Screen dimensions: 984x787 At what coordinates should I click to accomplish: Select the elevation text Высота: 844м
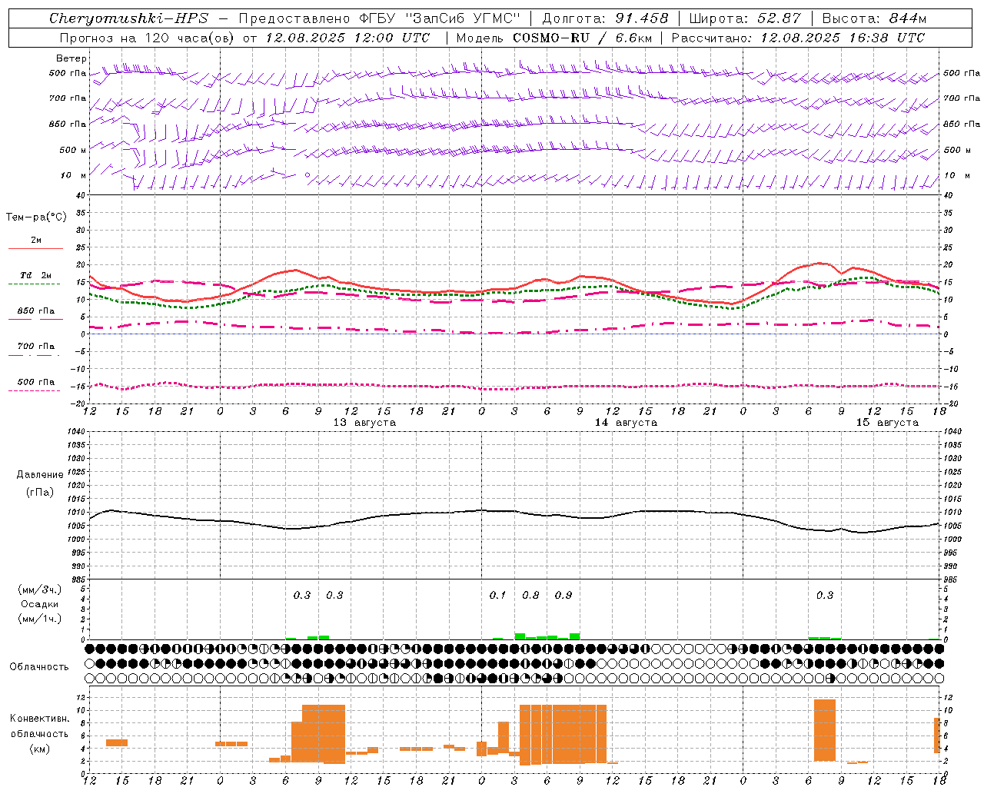874,18
